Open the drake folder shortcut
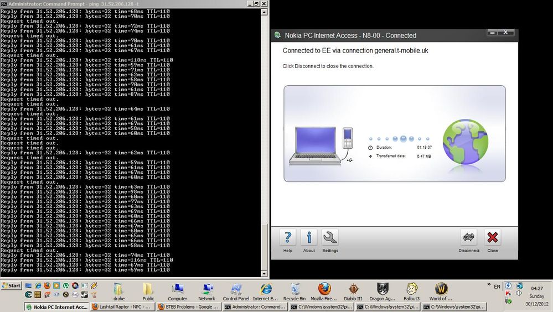 click(119, 292)
